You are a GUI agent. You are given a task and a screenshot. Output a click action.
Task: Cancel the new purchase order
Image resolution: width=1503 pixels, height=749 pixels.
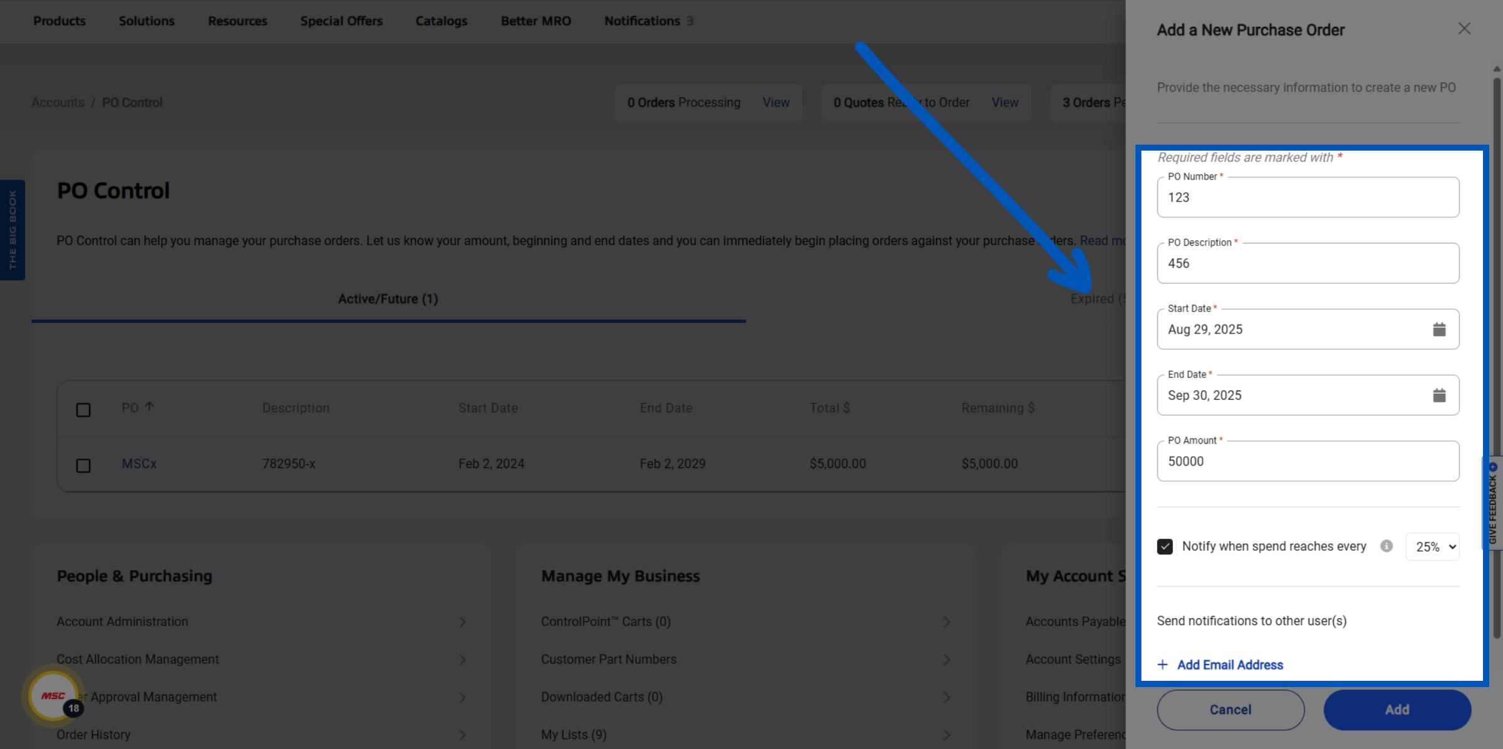[x=1231, y=710]
